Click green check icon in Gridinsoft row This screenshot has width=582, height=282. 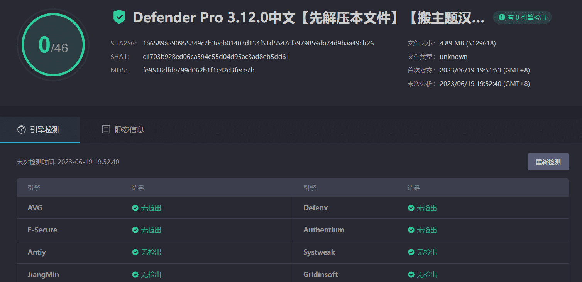(411, 275)
